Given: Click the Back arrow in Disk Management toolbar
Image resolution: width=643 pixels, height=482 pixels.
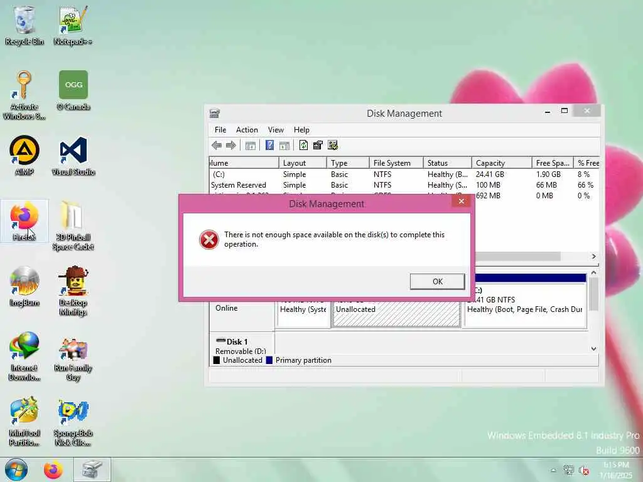Looking at the screenshot, I should [217, 146].
